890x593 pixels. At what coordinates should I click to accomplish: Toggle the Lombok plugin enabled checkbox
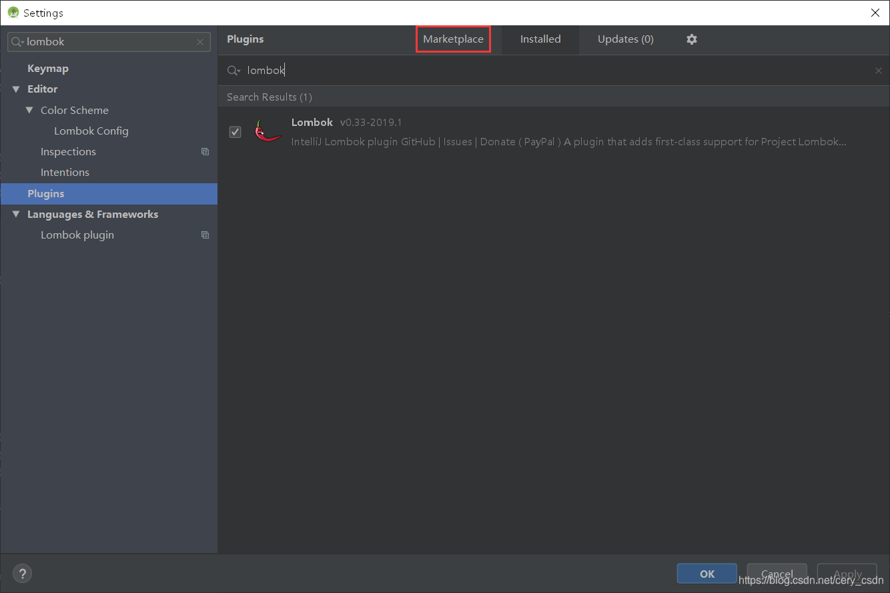pyautogui.click(x=235, y=132)
